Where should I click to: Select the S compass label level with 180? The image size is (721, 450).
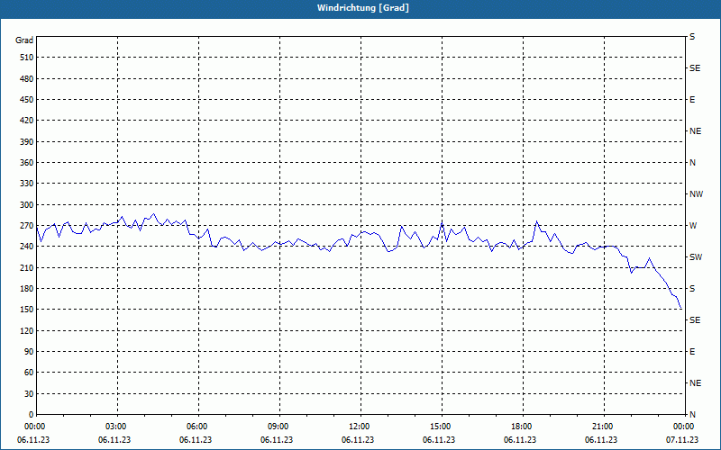coord(692,289)
